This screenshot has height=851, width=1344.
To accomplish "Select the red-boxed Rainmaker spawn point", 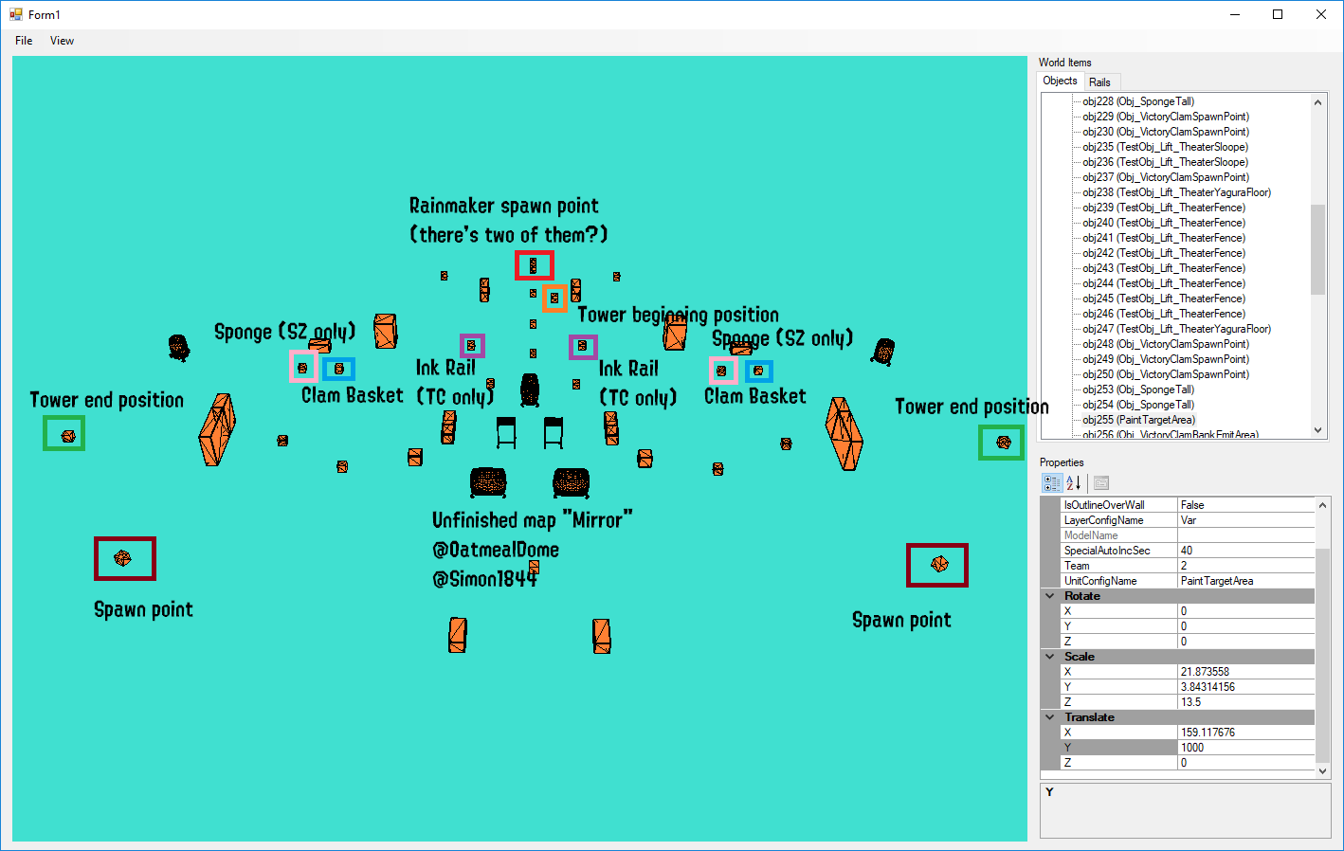I will pos(534,265).
